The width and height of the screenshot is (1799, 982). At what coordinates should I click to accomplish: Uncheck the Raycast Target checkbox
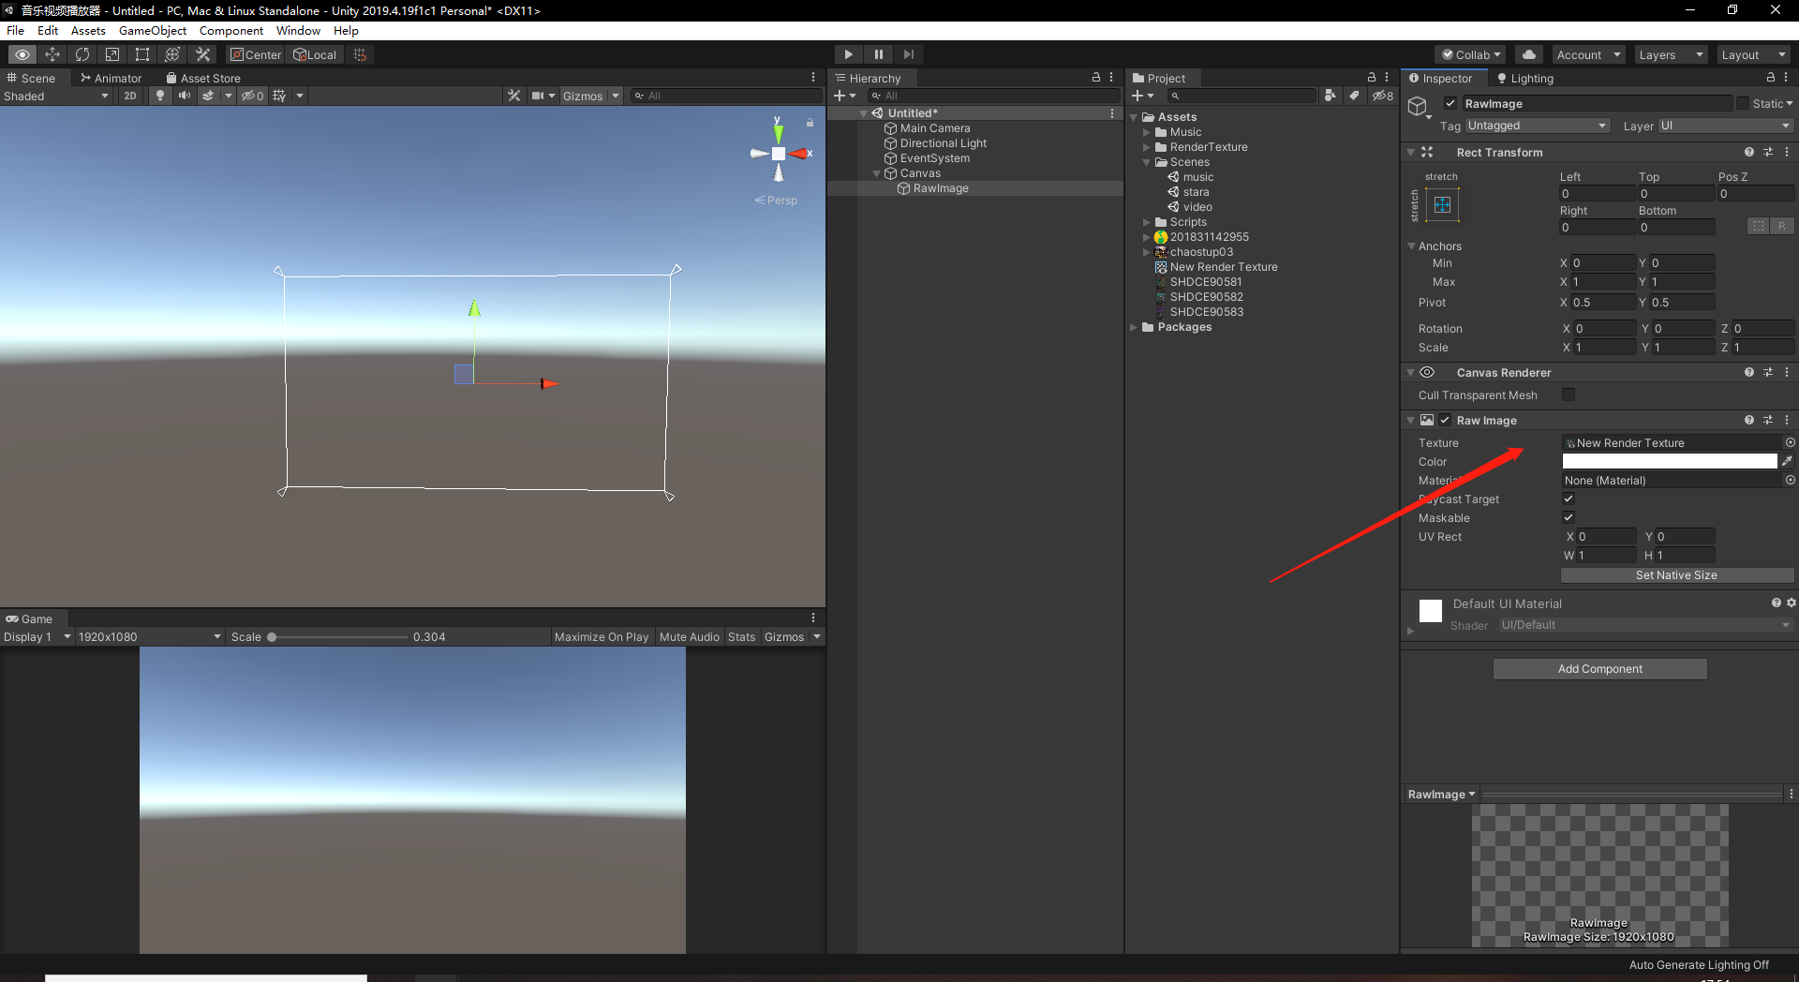coord(1569,498)
